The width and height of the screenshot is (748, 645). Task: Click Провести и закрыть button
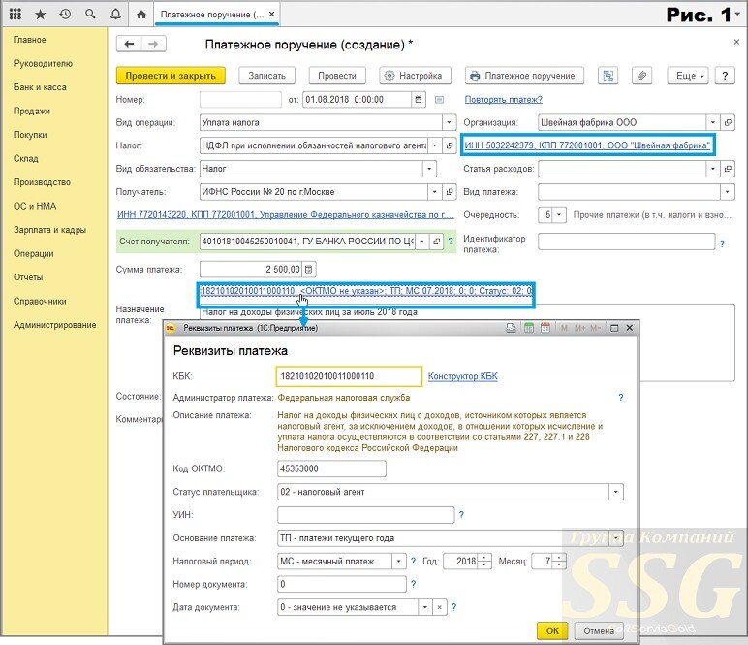click(171, 76)
